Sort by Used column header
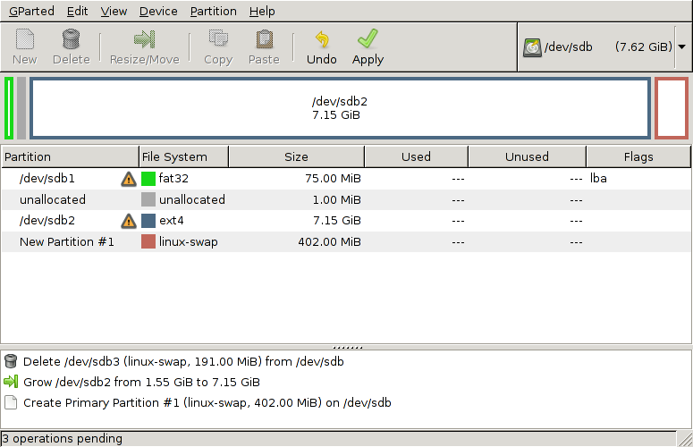The image size is (693, 447). 417,156
